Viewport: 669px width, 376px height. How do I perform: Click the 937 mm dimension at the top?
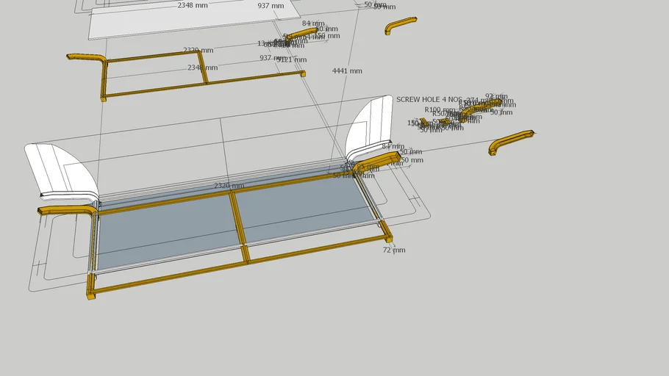(271, 6)
